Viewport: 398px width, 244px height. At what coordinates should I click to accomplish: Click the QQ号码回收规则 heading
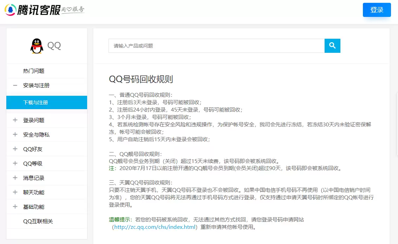pyautogui.click(x=141, y=79)
